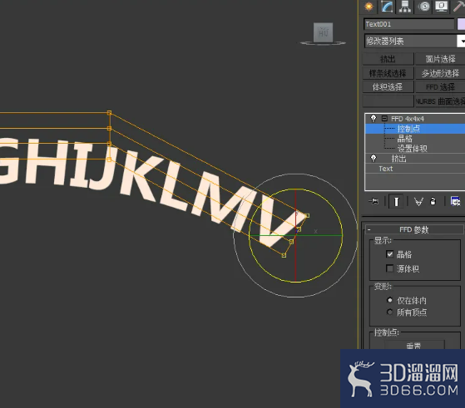The height and width of the screenshot is (408, 465).
Task: Click the Text001 object name field
Action: 408,24
